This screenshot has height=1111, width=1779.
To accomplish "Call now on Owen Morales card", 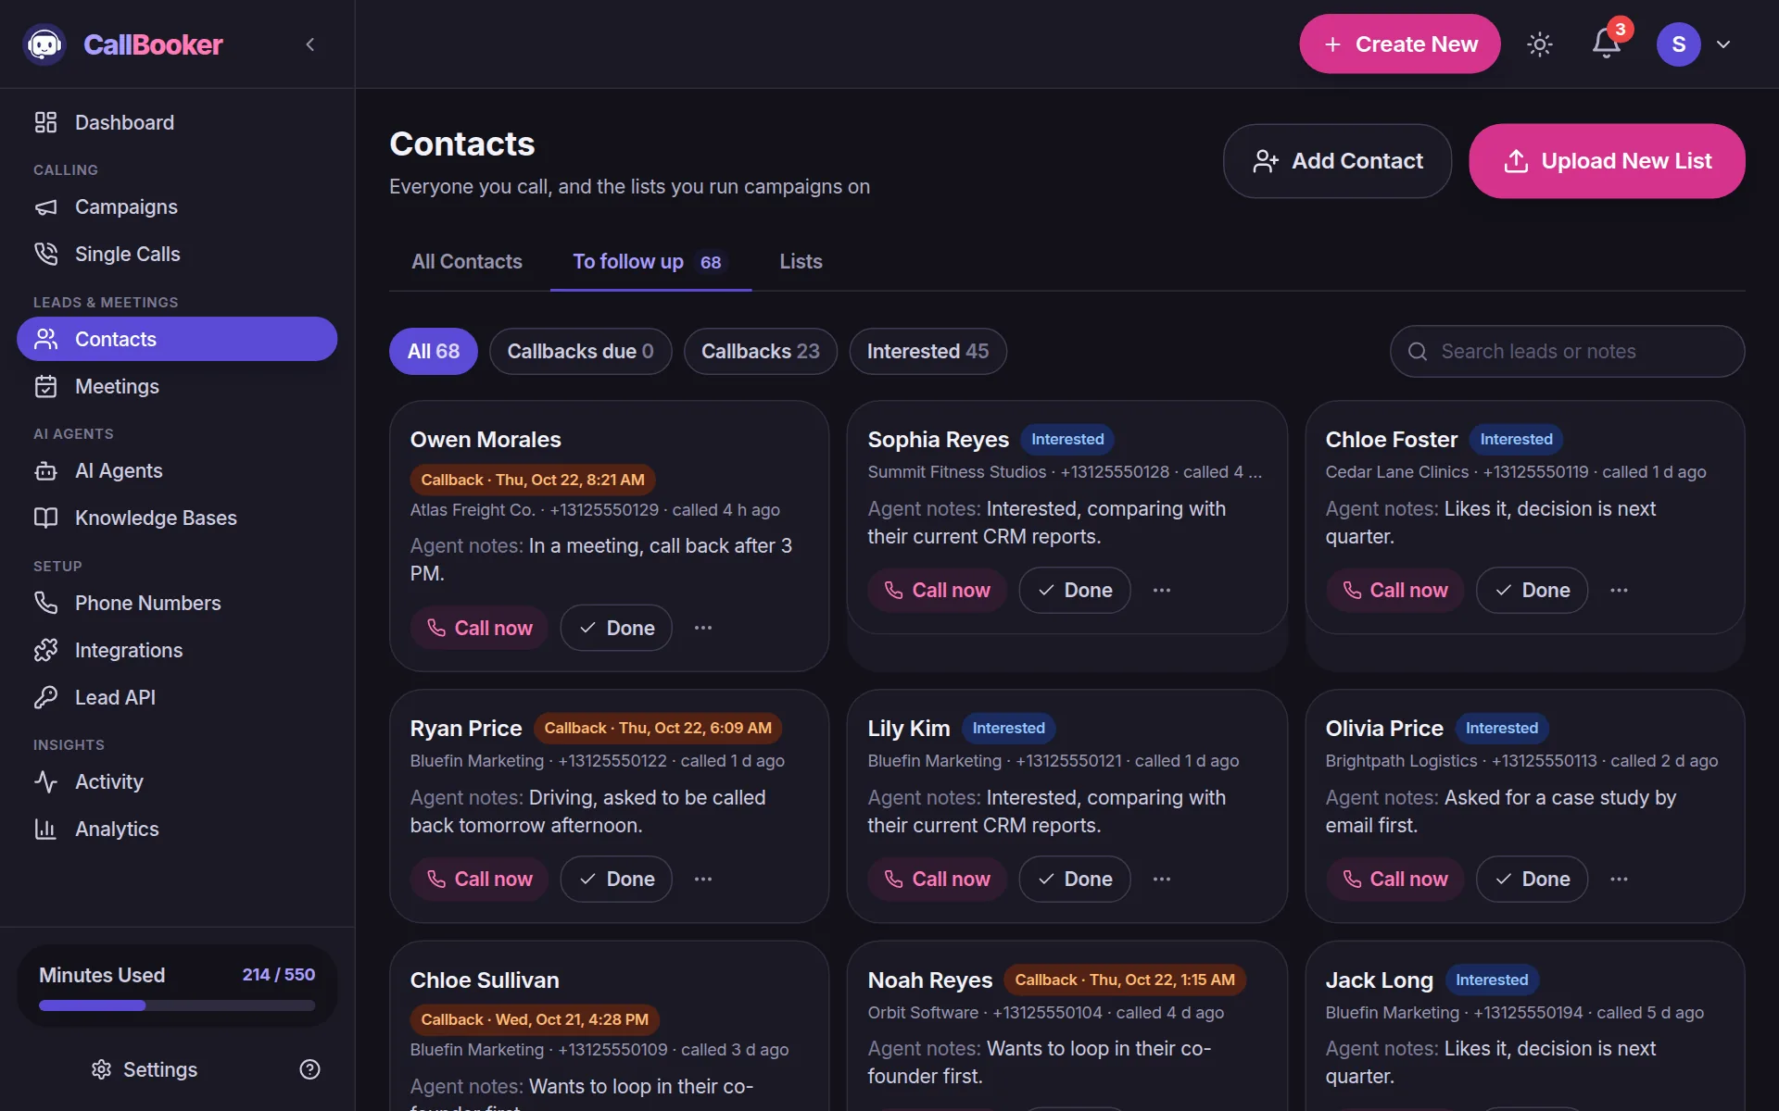I will 479,628.
